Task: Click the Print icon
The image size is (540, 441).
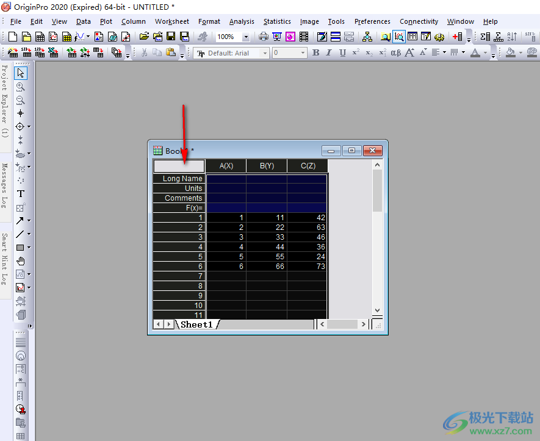Action: pos(264,37)
